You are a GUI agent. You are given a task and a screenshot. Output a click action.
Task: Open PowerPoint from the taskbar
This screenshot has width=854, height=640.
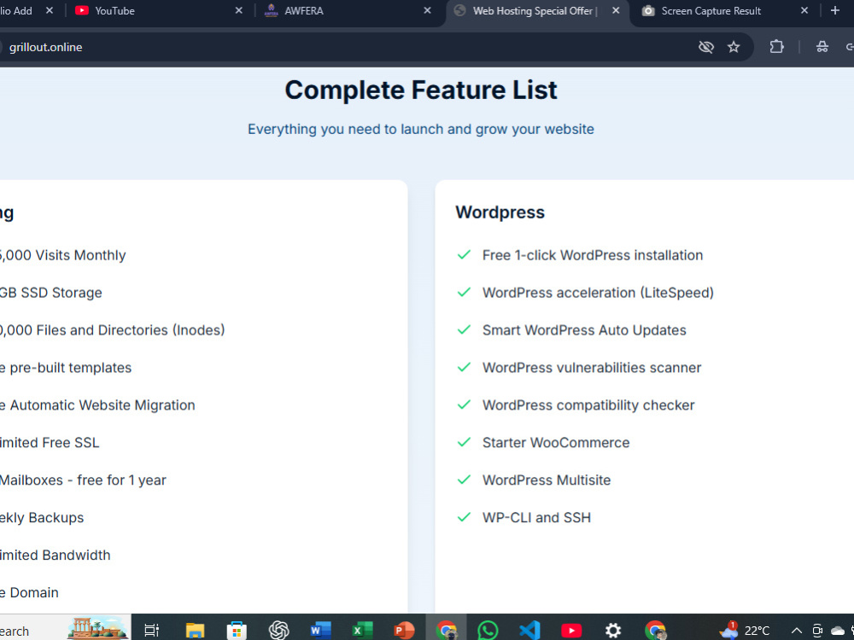coord(404,631)
